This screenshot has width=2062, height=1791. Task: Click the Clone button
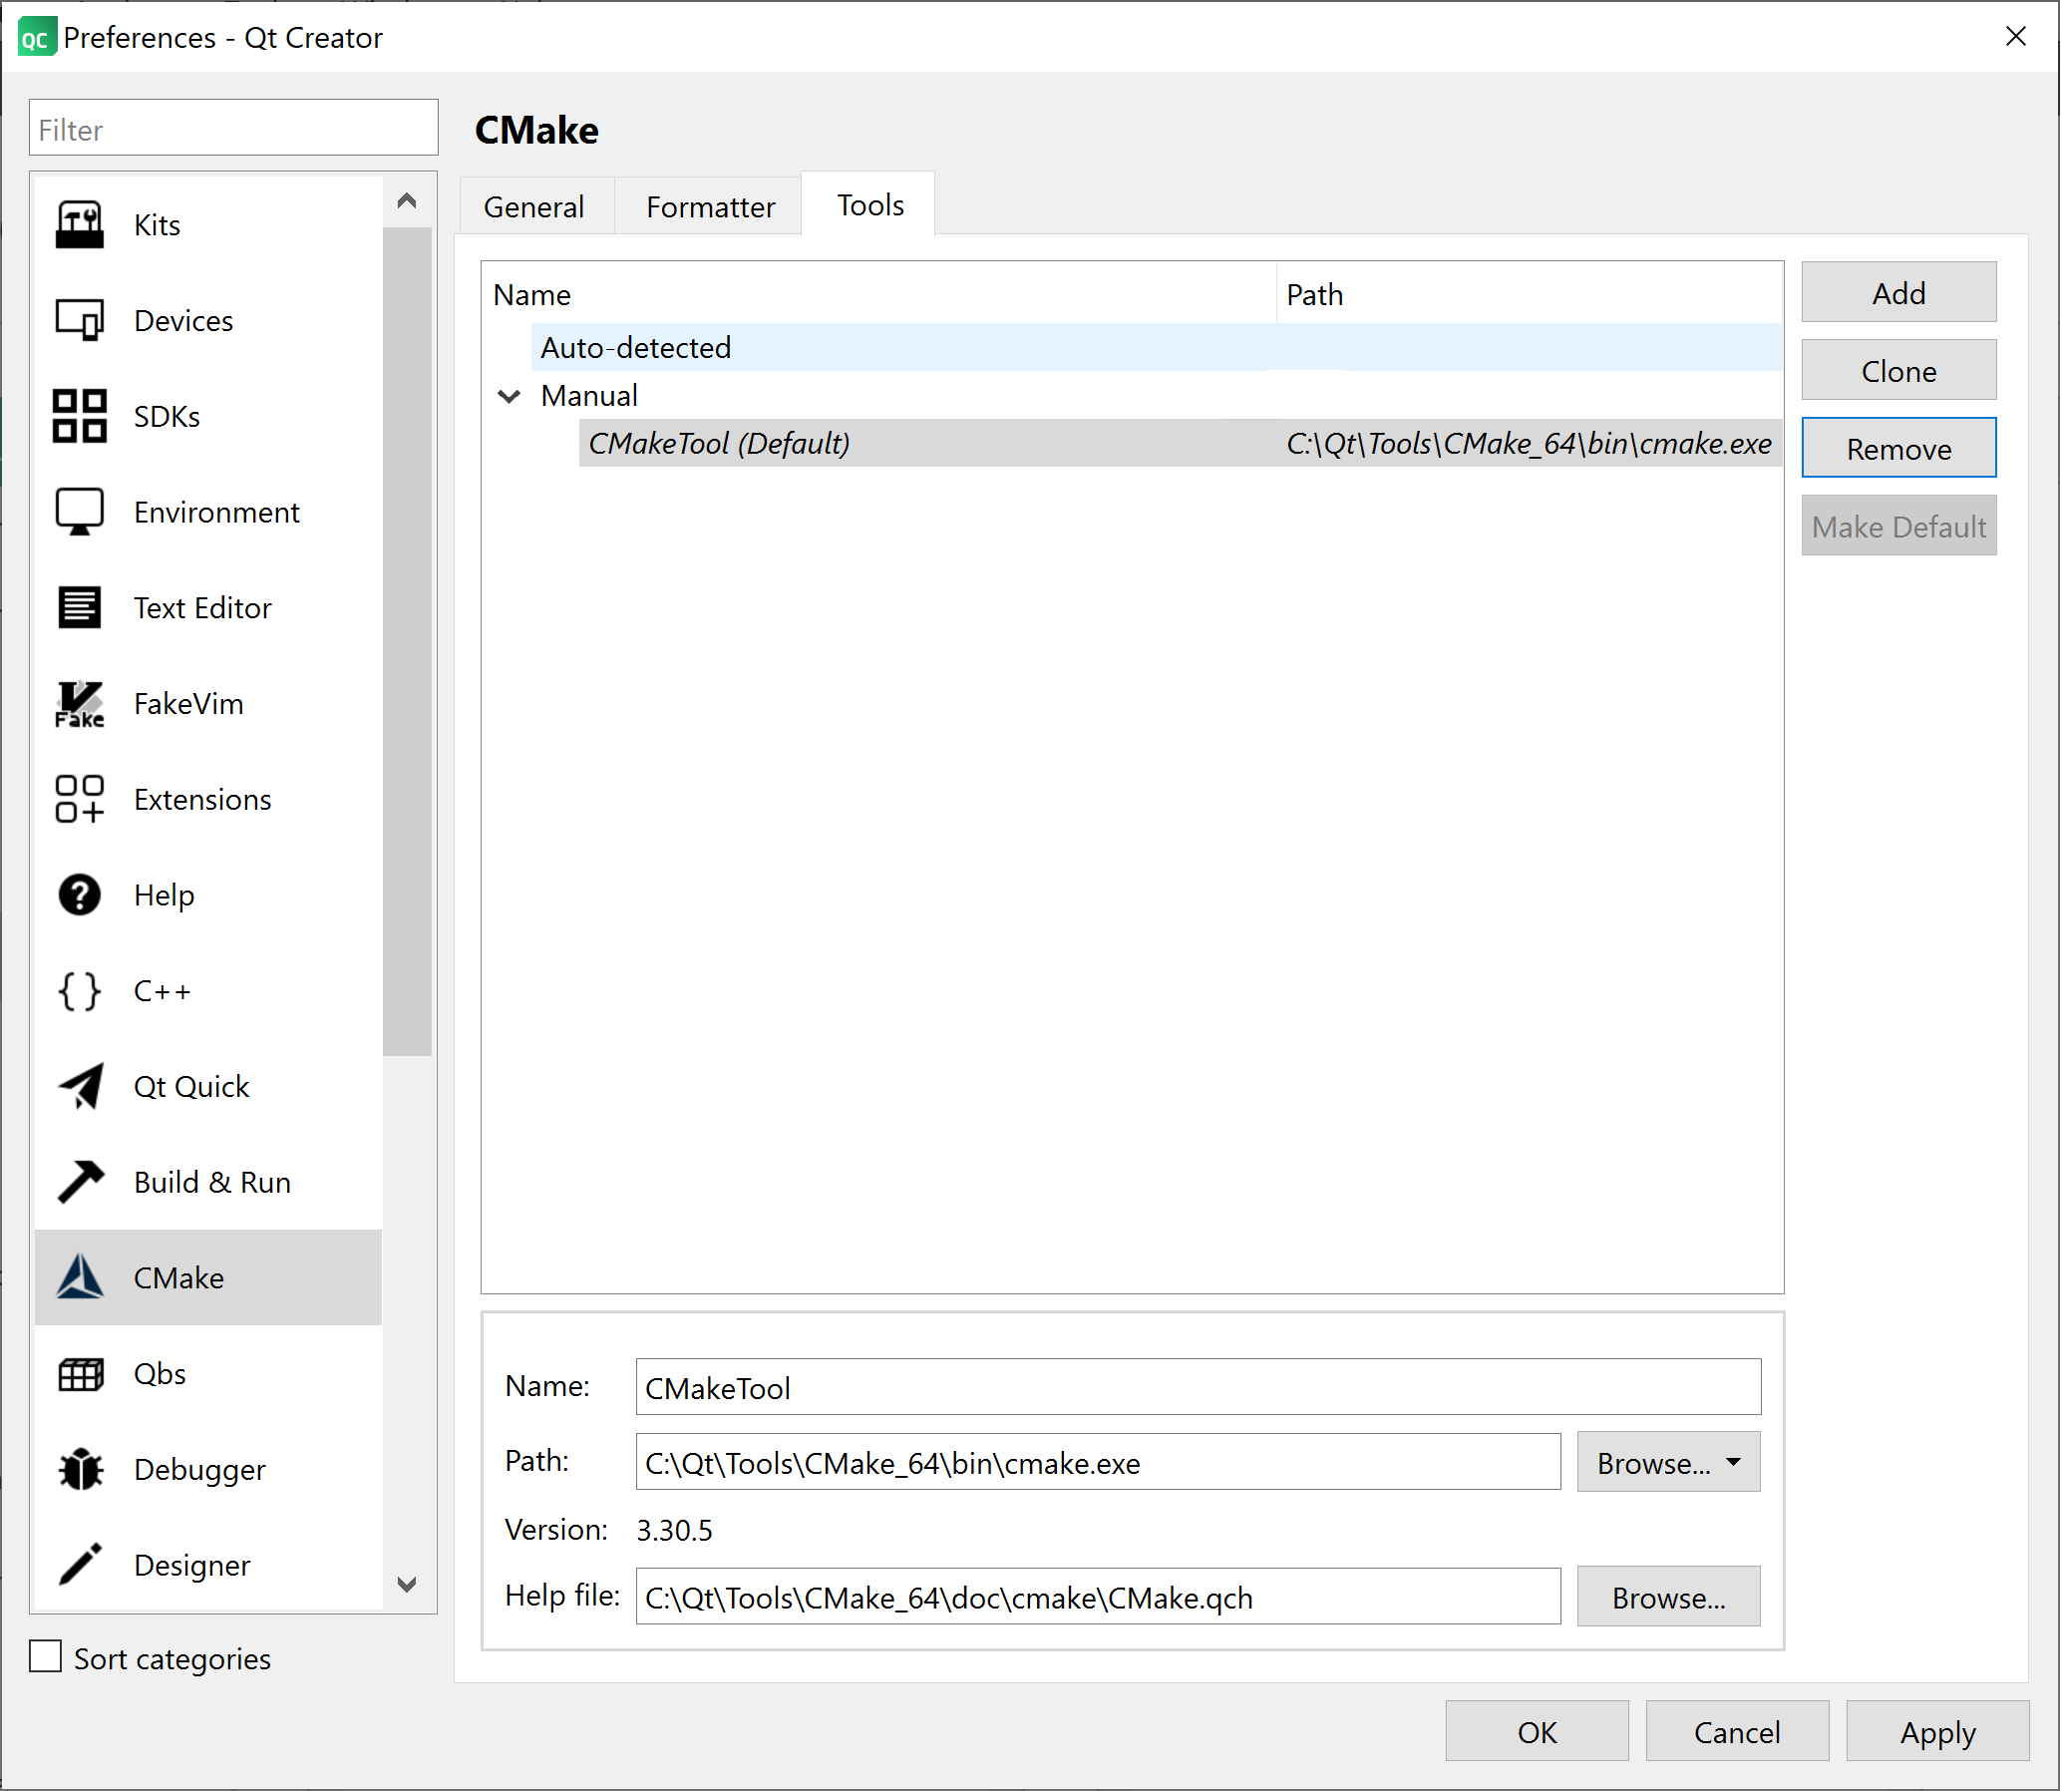click(x=1898, y=371)
